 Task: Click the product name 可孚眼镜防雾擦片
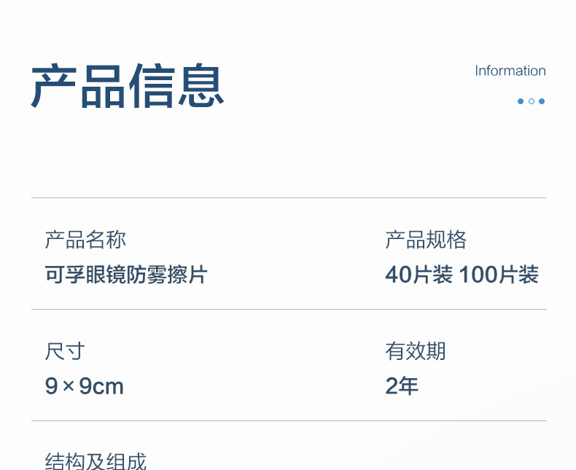point(126,275)
